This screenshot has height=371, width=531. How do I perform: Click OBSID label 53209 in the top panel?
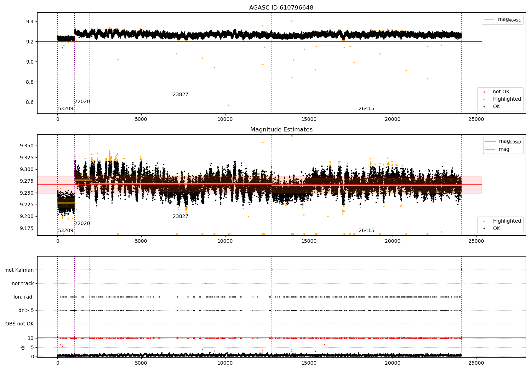click(x=66, y=109)
